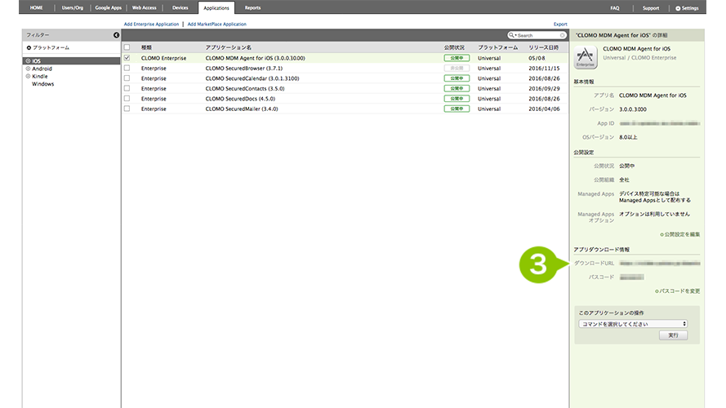Click the Export link
This screenshot has width=726, height=408.
(x=560, y=24)
